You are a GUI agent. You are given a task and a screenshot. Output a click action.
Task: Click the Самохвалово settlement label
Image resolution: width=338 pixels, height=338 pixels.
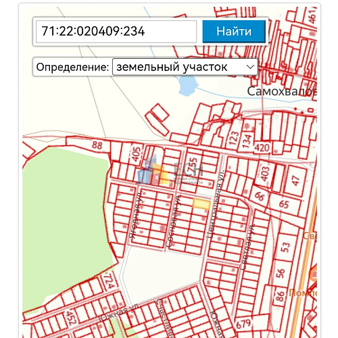282,91
